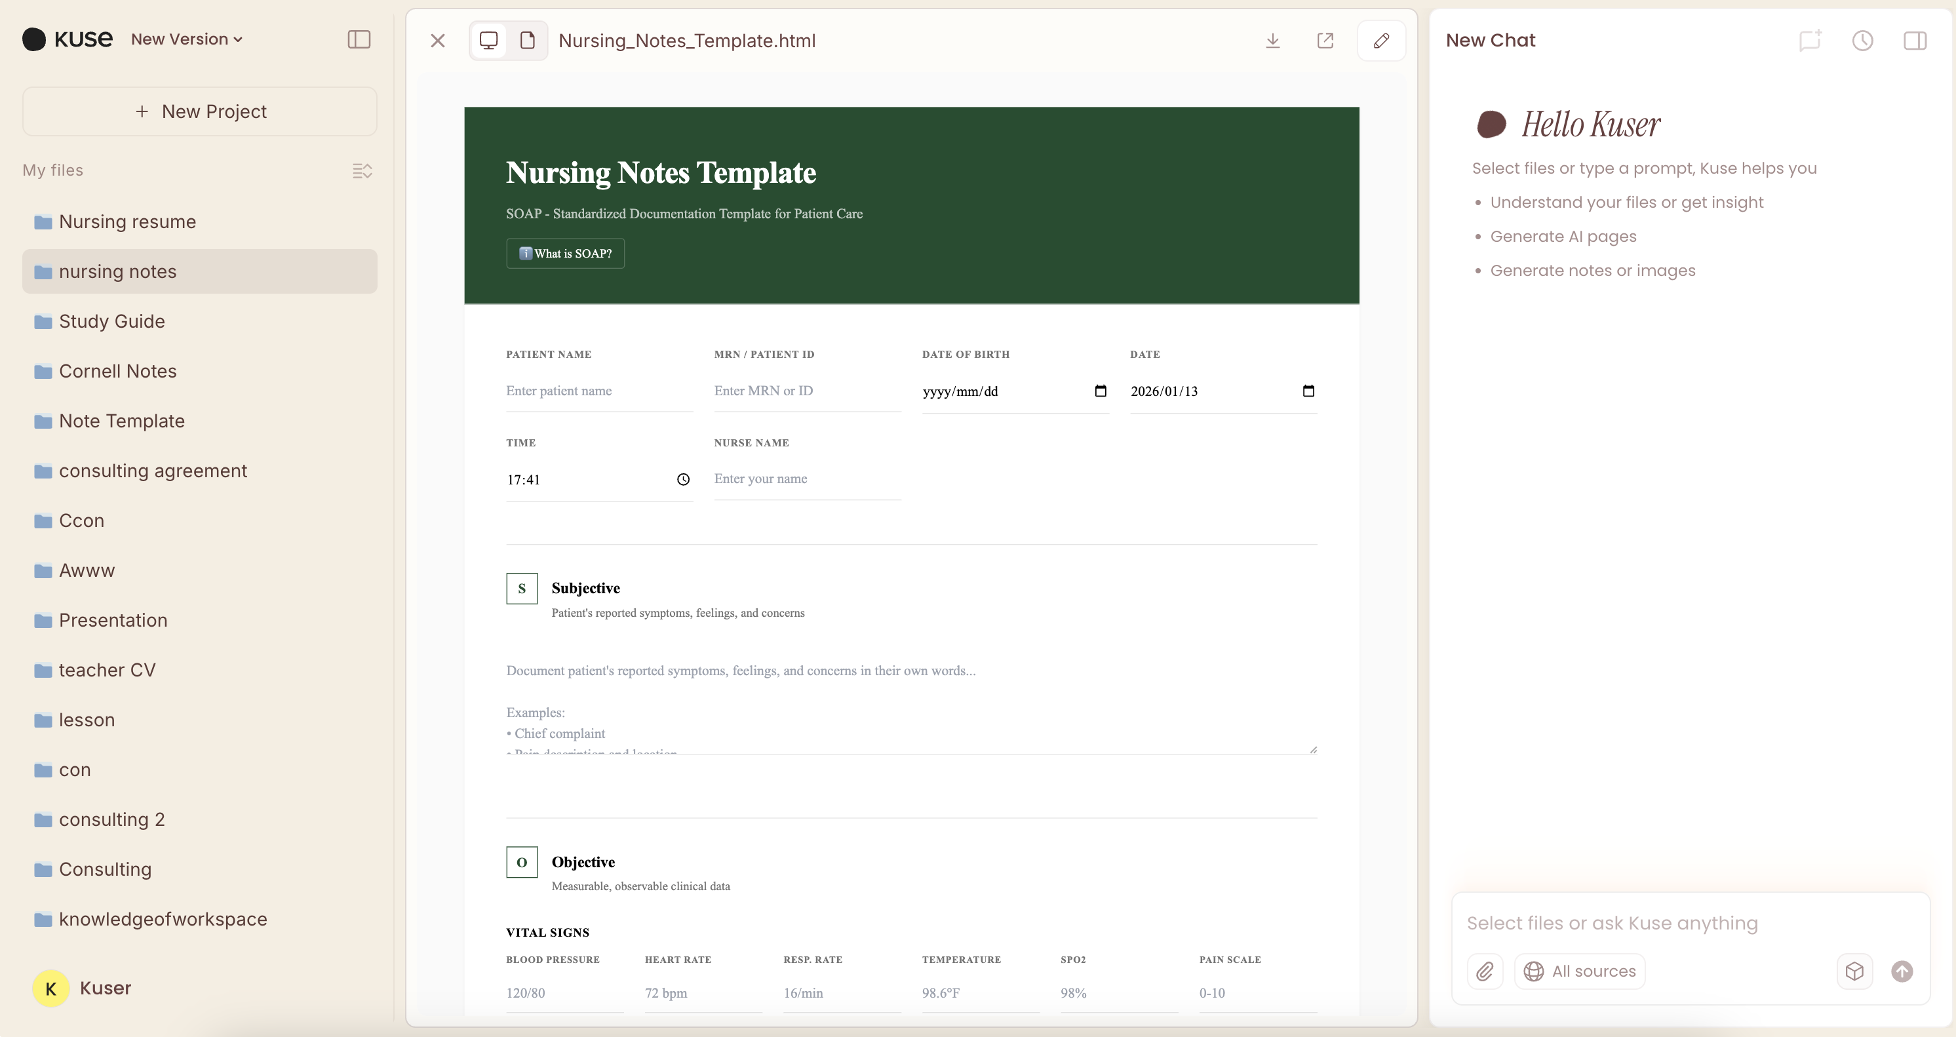Download the Nursing_Notes_Template file
Viewport: 1956px width, 1037px height.
tap(1272, 40)
